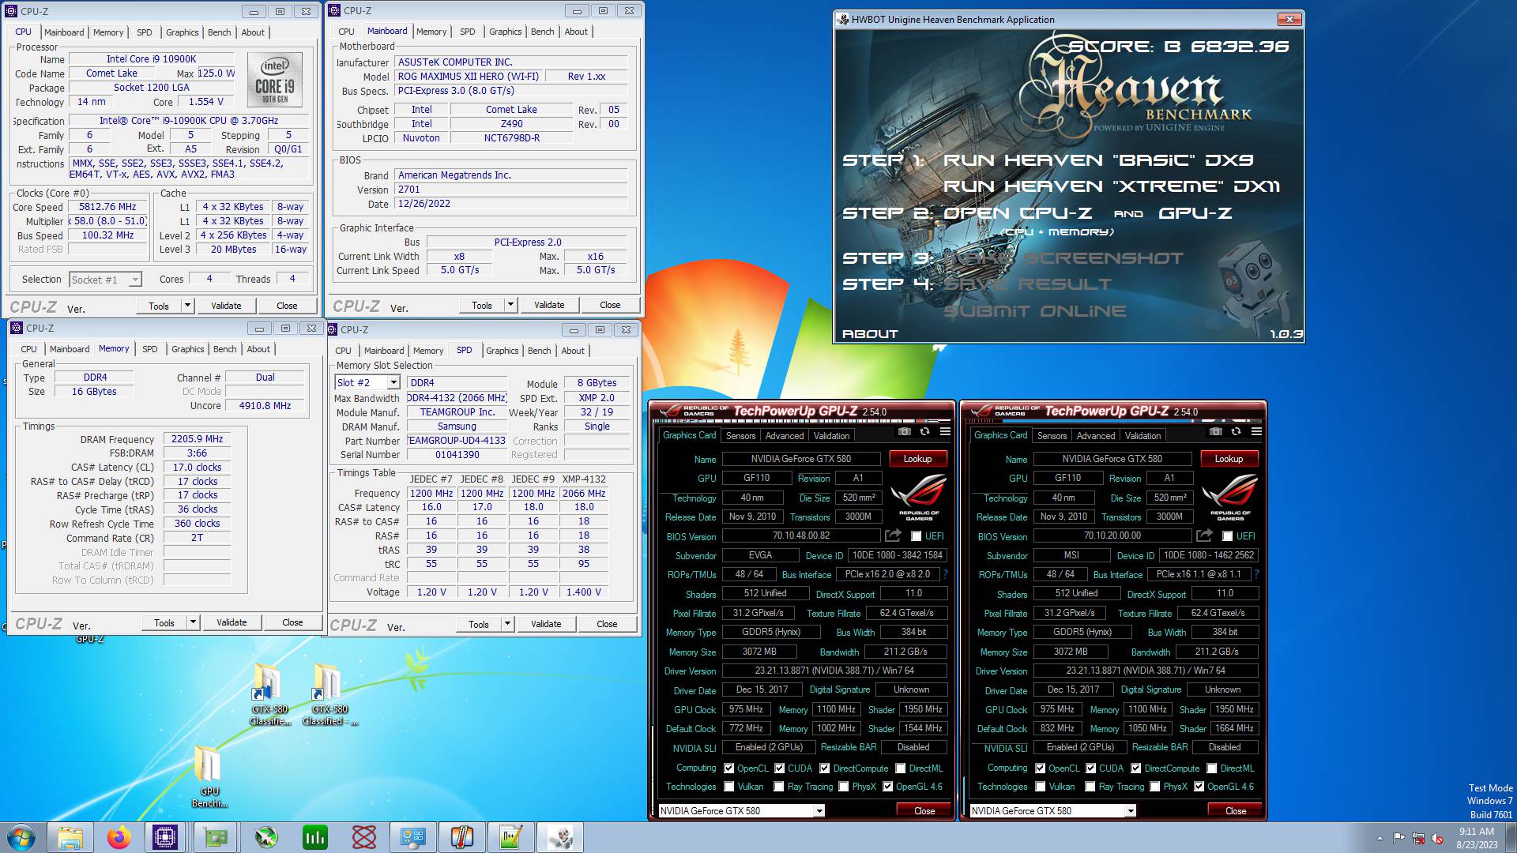Switch to the Bench tab in the CPU tab CPU-Z window
The width and height of the screenshot is (1517, 853).
coord(219,32)
